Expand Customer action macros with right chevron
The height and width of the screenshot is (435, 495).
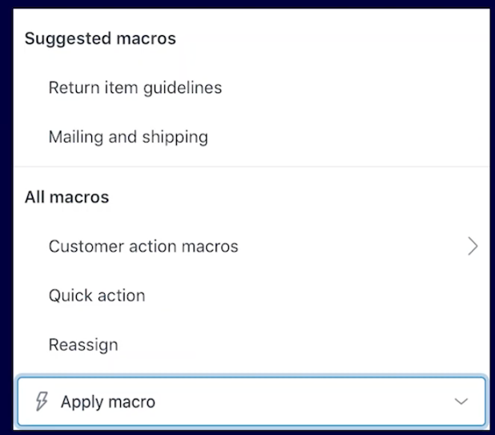[x=473, y=246]
